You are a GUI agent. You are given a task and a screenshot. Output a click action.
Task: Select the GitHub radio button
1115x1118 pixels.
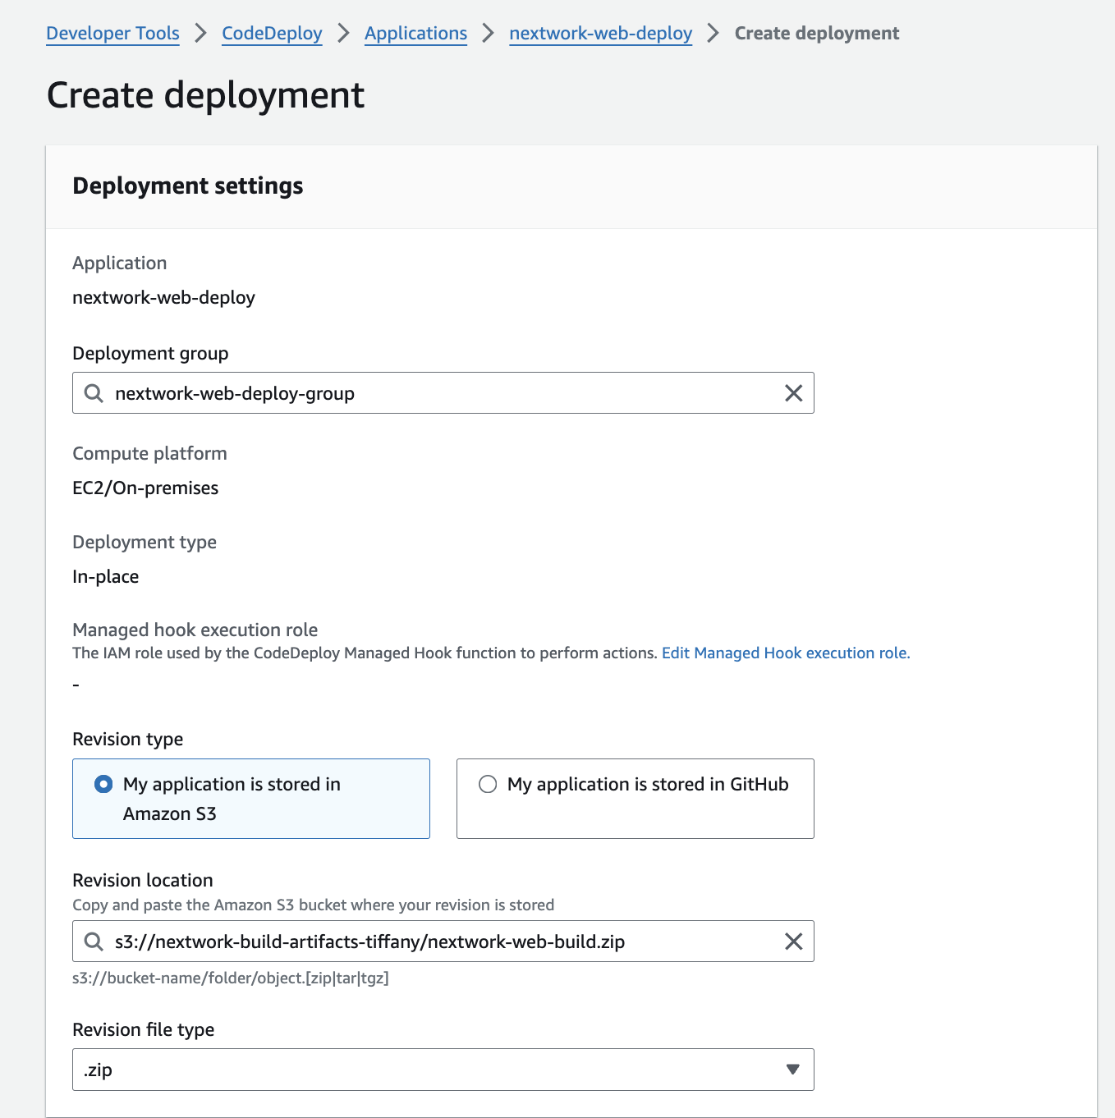coord(488,784)
